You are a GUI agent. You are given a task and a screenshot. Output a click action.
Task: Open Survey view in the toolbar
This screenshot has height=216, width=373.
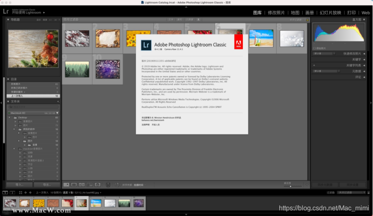(x=90, y=185)
